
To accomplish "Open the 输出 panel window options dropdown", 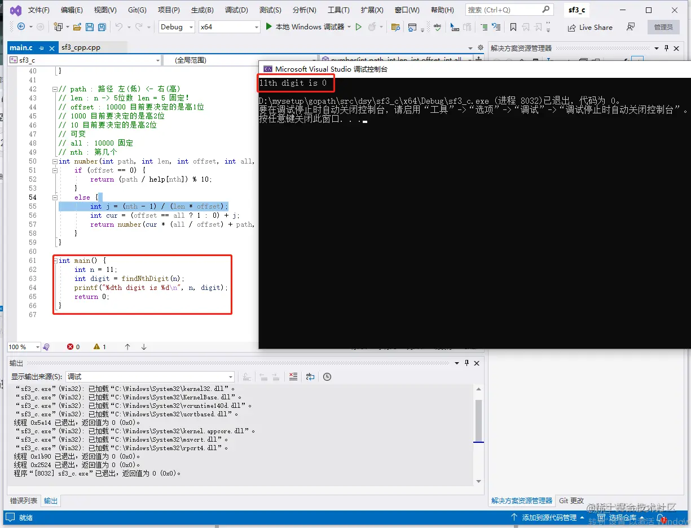I will click(x=456, y=363).
